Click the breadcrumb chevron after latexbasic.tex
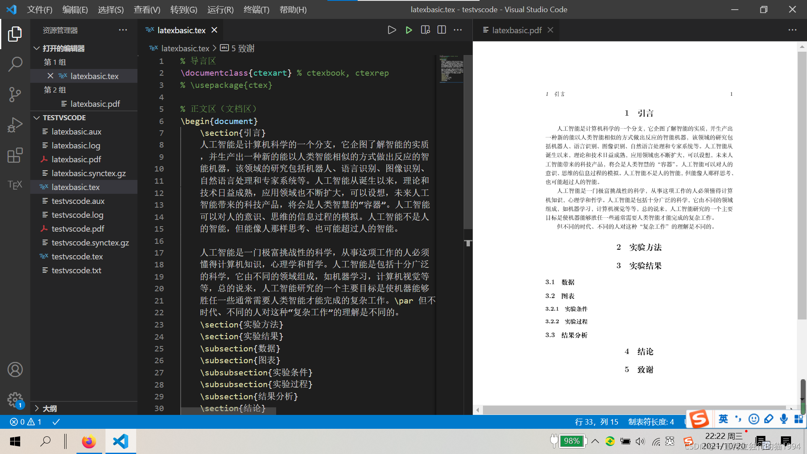The height and width of the screenshot is (454, 807). pyautogui.click(x=215, y=48)
